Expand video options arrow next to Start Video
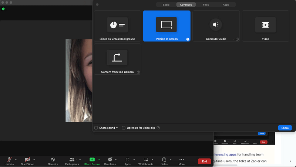Screen dimensions: 296x167 (34, 160)
